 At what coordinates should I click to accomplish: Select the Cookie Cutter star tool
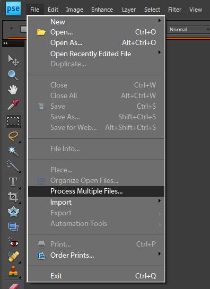[x=13, y=212]
